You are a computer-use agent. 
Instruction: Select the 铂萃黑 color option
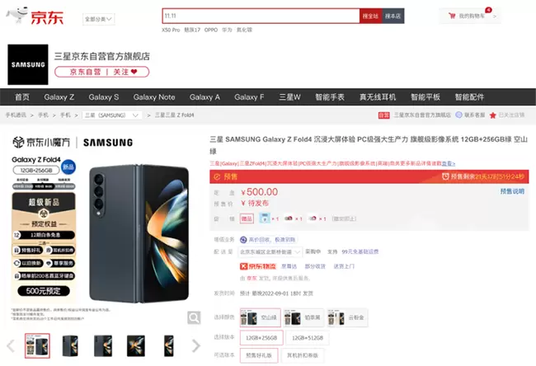coord(303,318)
